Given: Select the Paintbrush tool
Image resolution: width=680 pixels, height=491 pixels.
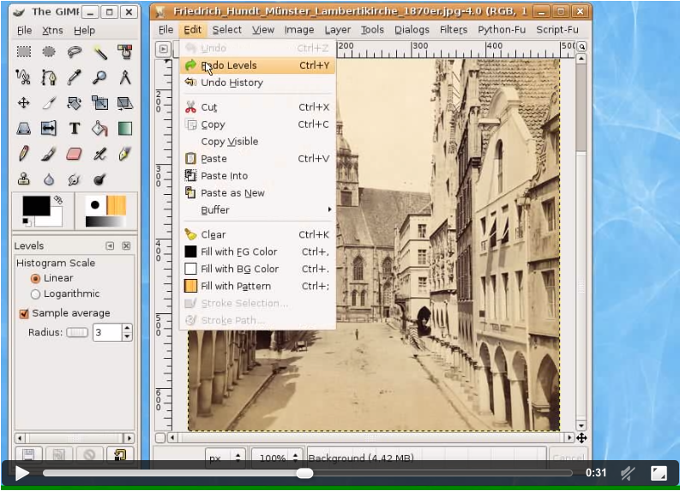Looking at the screenshot, I should point(49,154).
